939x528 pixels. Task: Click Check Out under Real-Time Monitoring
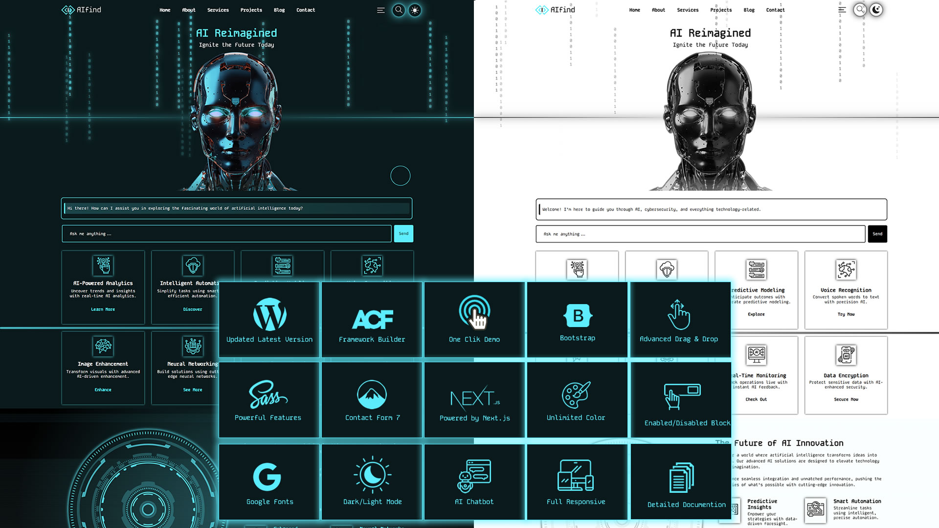[x=756, y=399]
